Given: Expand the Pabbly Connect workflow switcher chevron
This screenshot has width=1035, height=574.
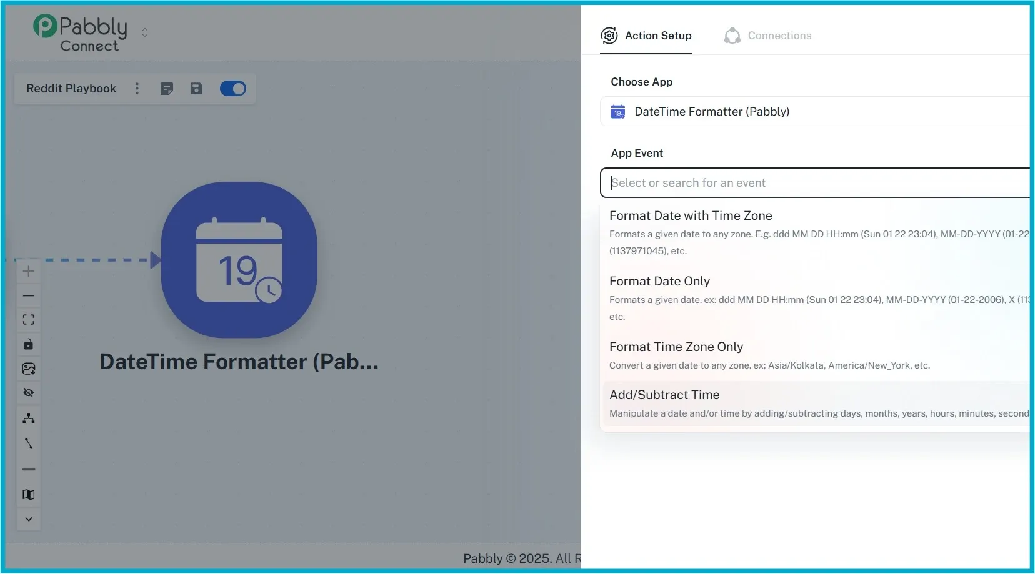Looking at the screenshot, I should coord(145,32).
